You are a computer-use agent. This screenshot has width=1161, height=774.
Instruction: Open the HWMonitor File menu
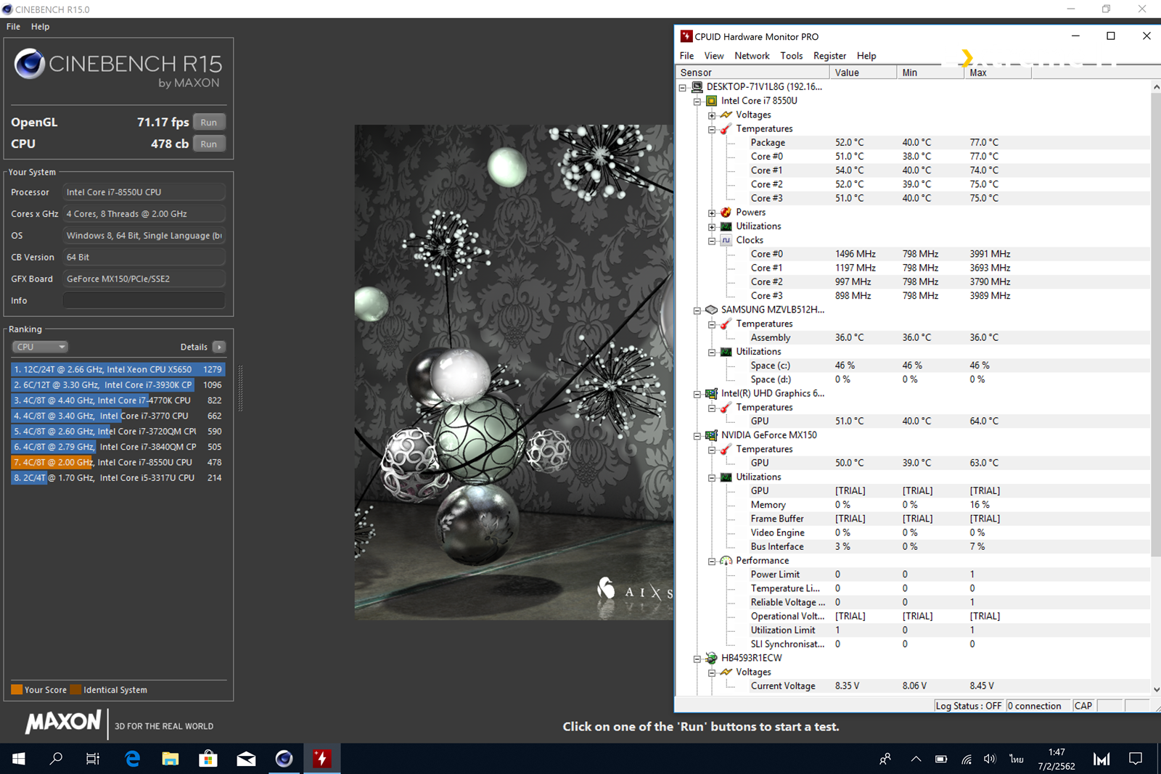[x=686, y=56]
